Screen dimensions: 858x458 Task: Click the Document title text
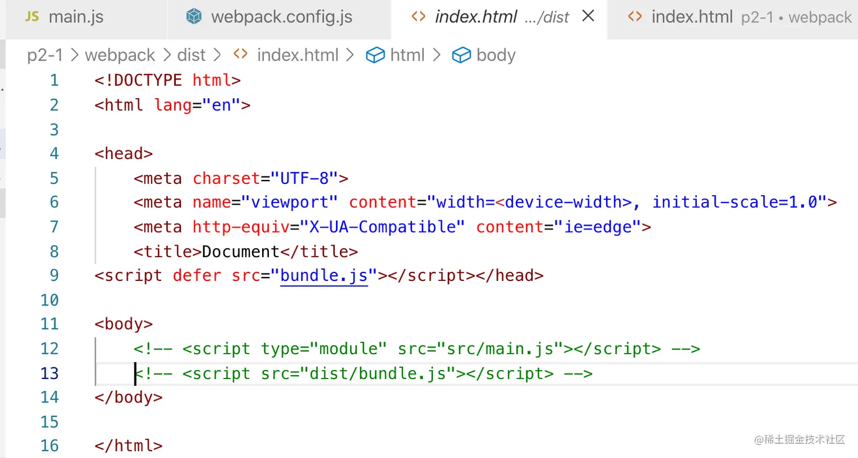[241, 251]
